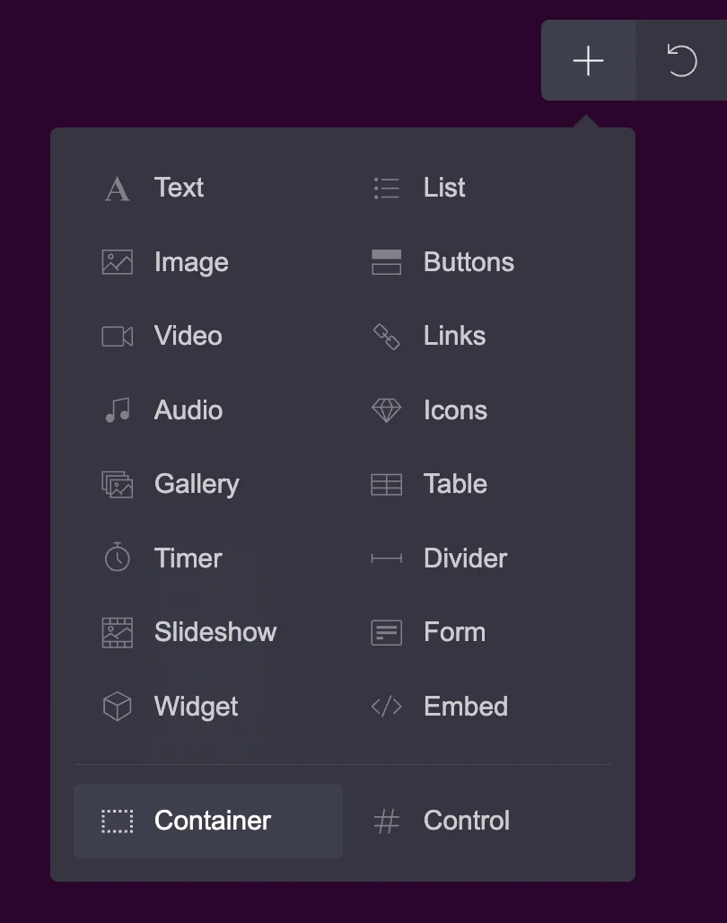The width and height of the screenshot is (727, 923).
Task: Pick the Video camera icon
Action: click(118, 337)
